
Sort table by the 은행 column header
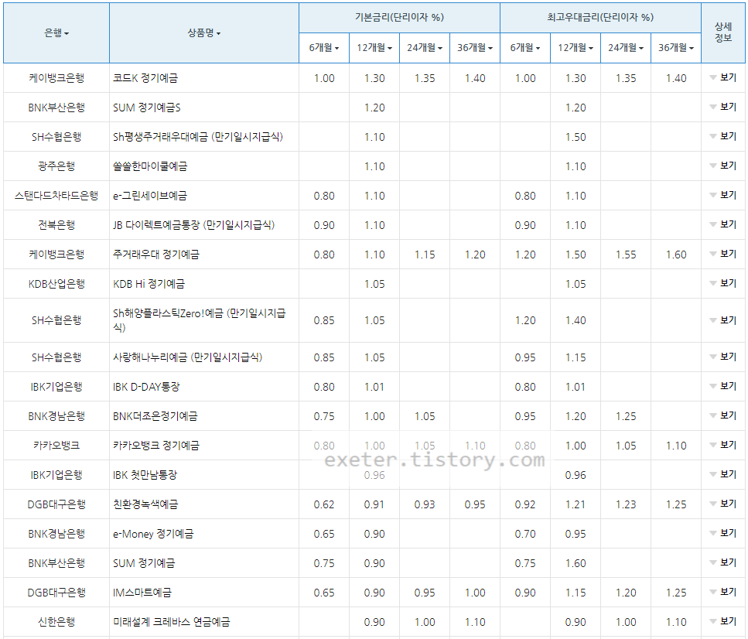56,33
